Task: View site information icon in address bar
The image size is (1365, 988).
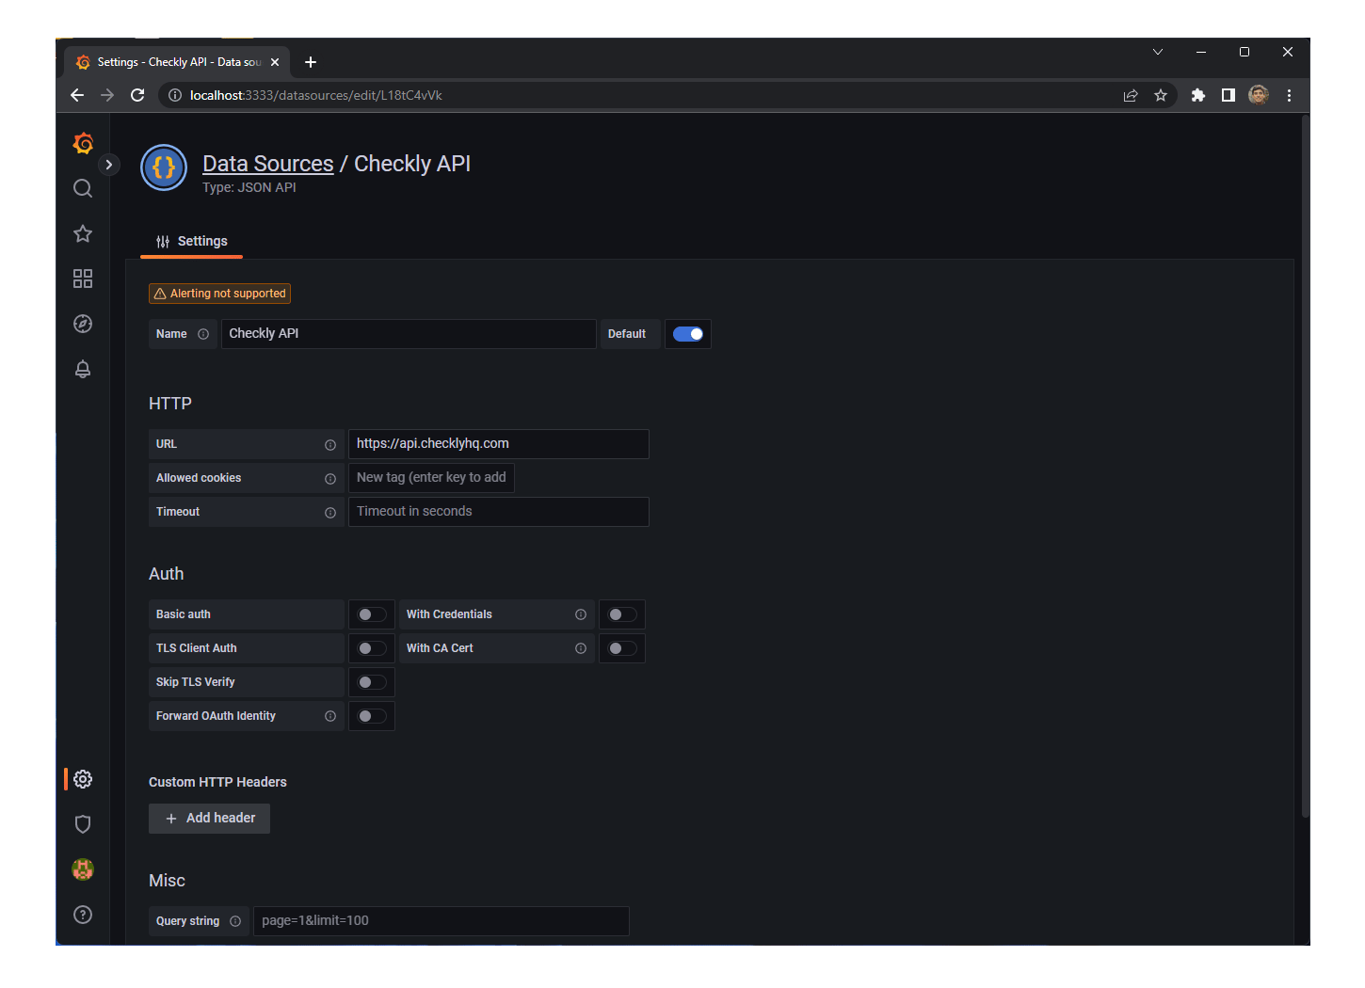Action: point(174,95)
